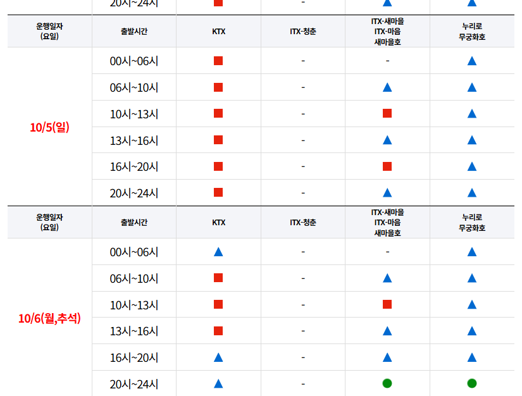Click the 10/6(월,추석) date label
Screen dimensions: 522x396
coord(49,317)
